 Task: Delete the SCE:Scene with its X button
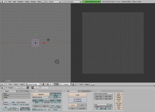[x=81, y=2]
